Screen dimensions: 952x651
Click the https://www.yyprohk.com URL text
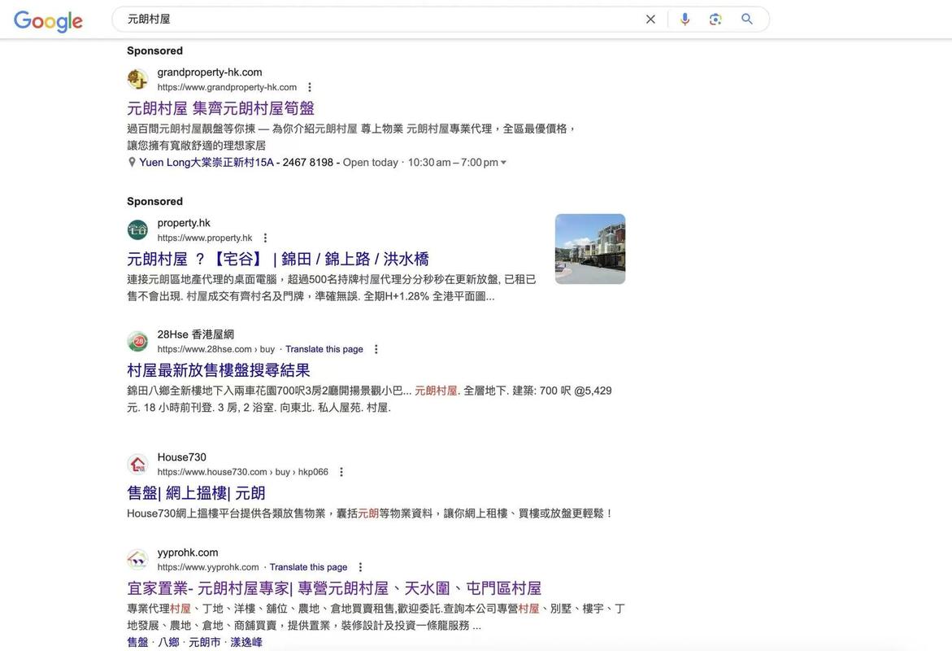[208, 566]
